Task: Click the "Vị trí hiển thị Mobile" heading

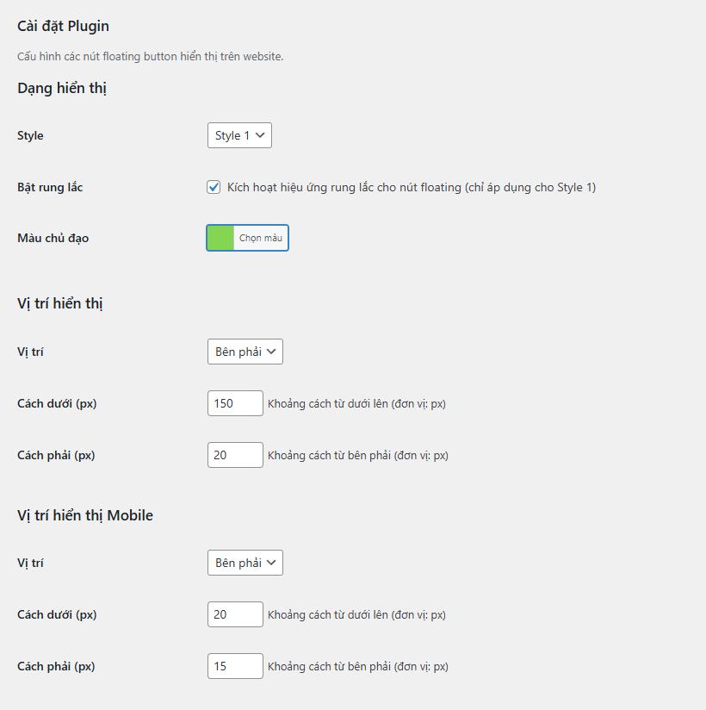Action: tap(84, 514)
